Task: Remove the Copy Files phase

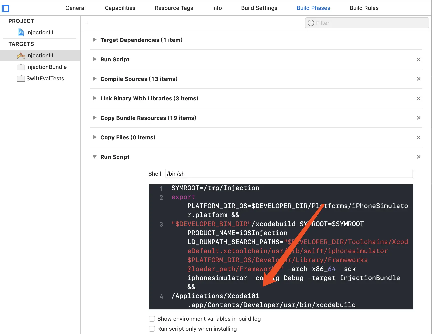Action: pyautogui.click(x=419, y=137)
